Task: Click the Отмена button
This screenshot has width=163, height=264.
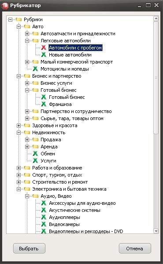Action: click(x=135, y=249)
